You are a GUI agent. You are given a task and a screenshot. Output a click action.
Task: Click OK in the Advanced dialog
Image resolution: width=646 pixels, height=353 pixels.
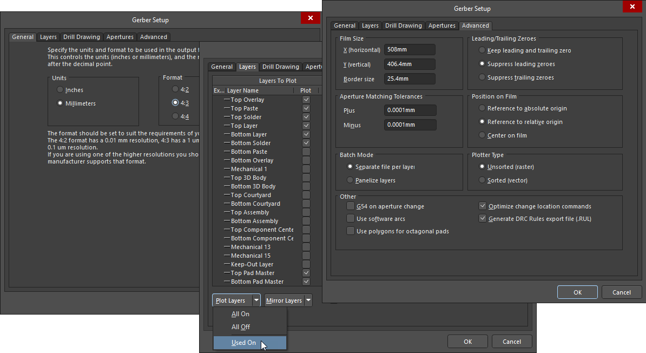(577, 292)
